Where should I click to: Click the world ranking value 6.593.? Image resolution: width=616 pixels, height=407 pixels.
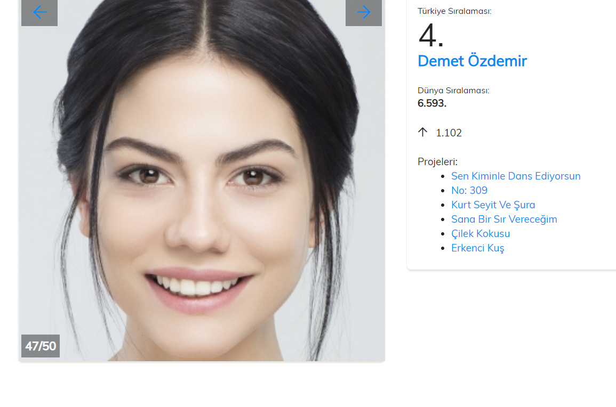432,103
